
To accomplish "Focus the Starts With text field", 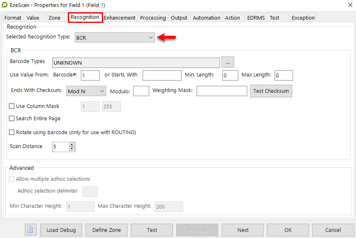I will (x=161, y=75).
